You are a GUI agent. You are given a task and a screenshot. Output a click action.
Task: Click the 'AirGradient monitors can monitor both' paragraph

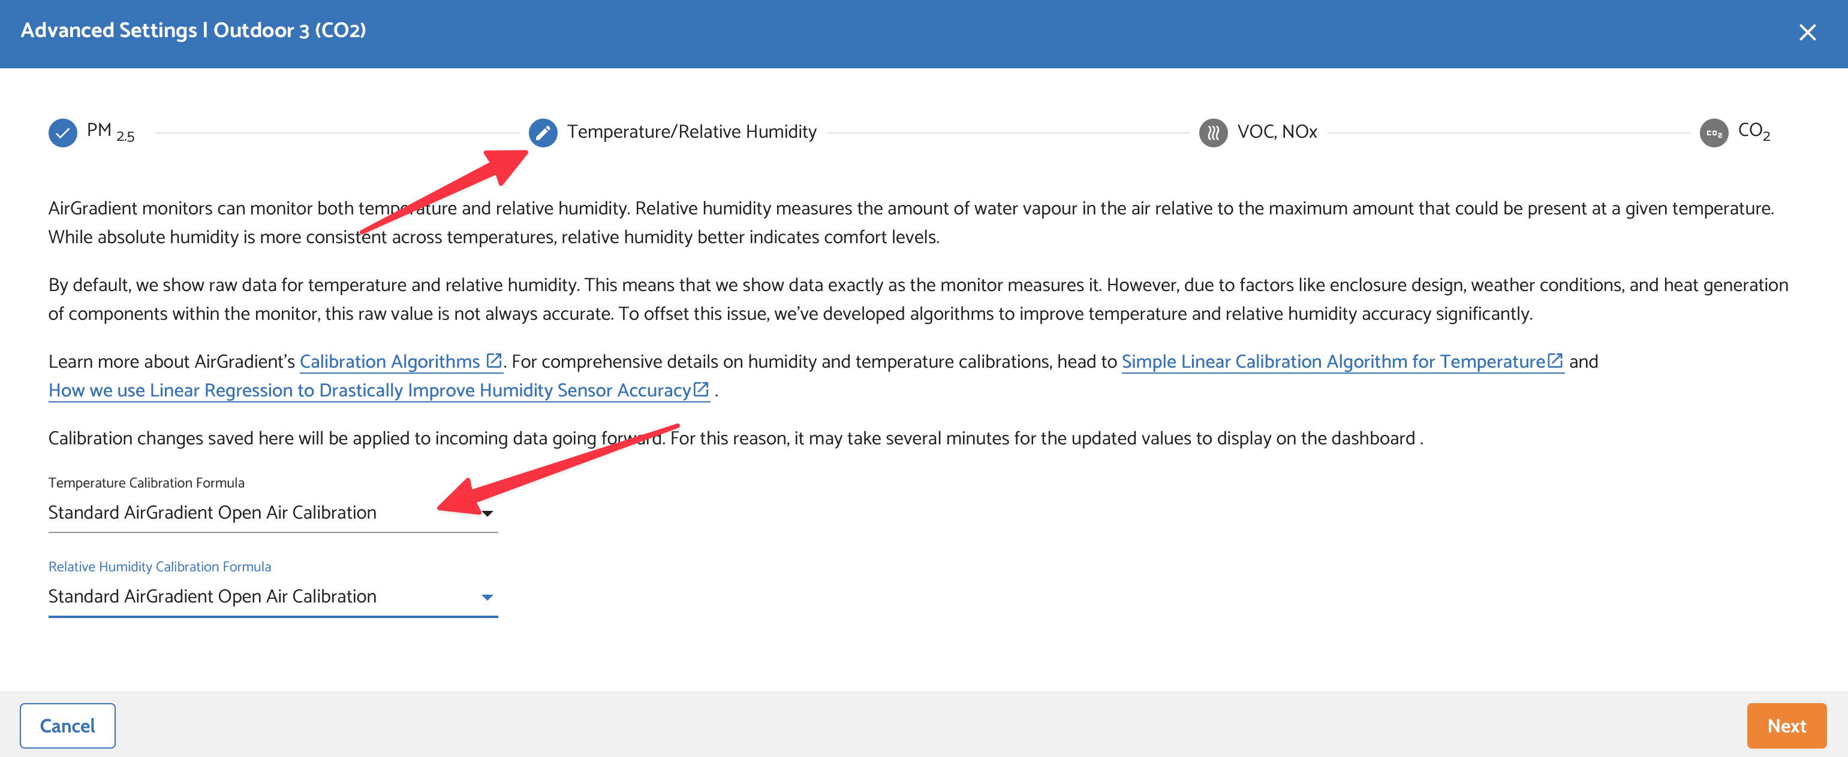point(911,222)
